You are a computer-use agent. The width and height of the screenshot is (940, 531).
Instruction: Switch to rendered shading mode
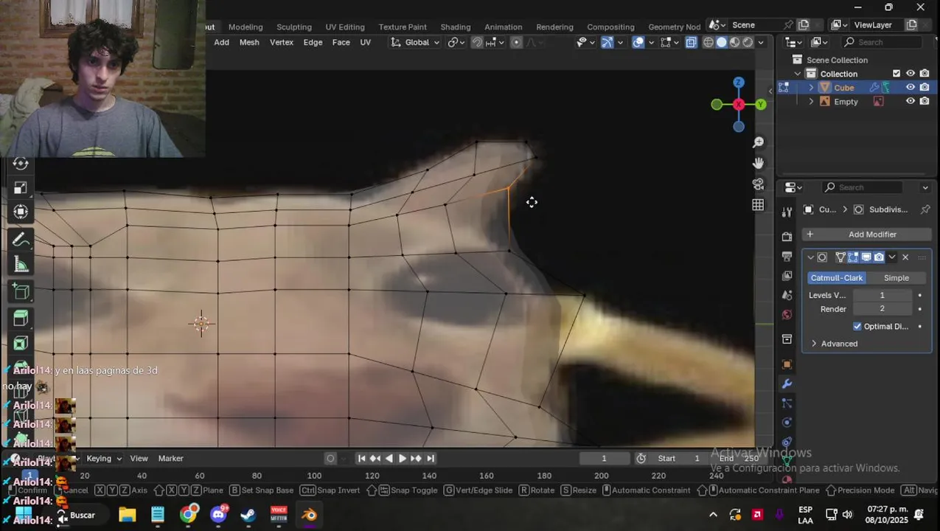[748, 42]
